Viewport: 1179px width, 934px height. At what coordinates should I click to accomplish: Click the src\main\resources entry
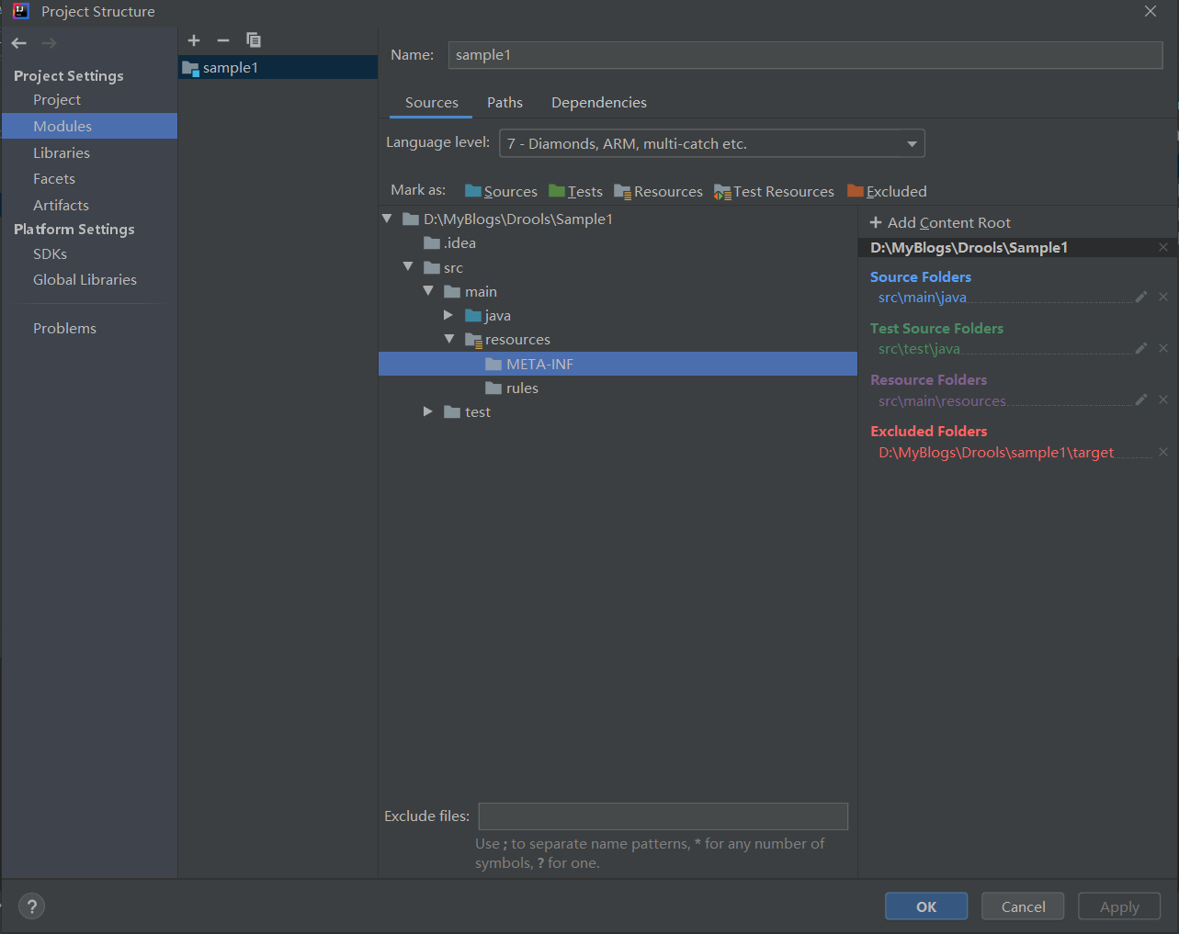coord(942,400)
